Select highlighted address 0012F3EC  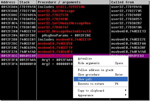[x=9, y=56]
